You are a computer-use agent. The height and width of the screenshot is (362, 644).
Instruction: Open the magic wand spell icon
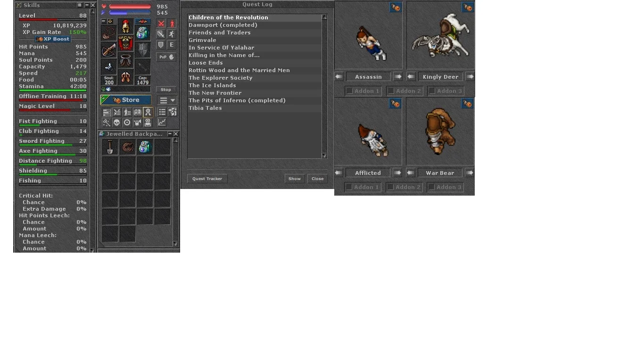pos(107,123)
